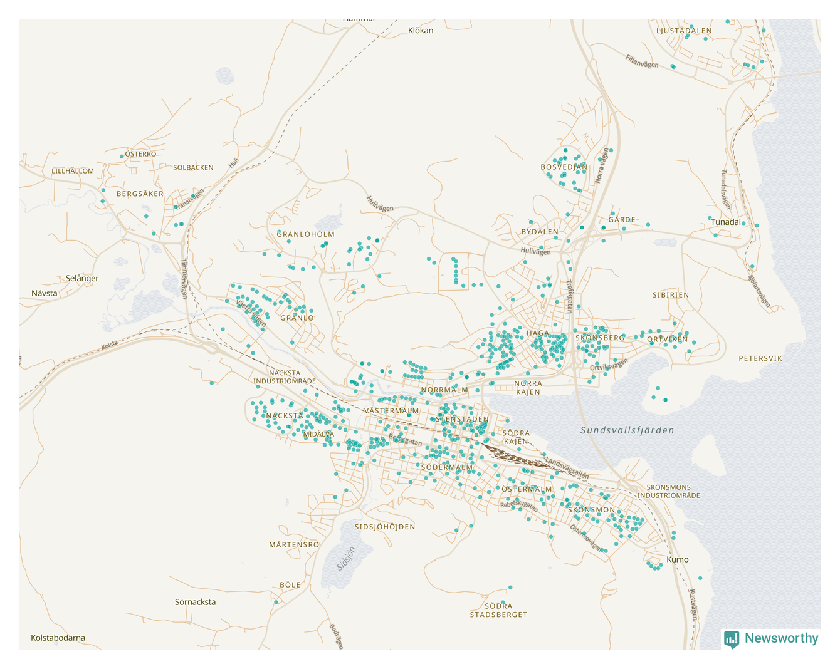
Task: Click the Petersvik district label
Action: (x=760, y=358)
